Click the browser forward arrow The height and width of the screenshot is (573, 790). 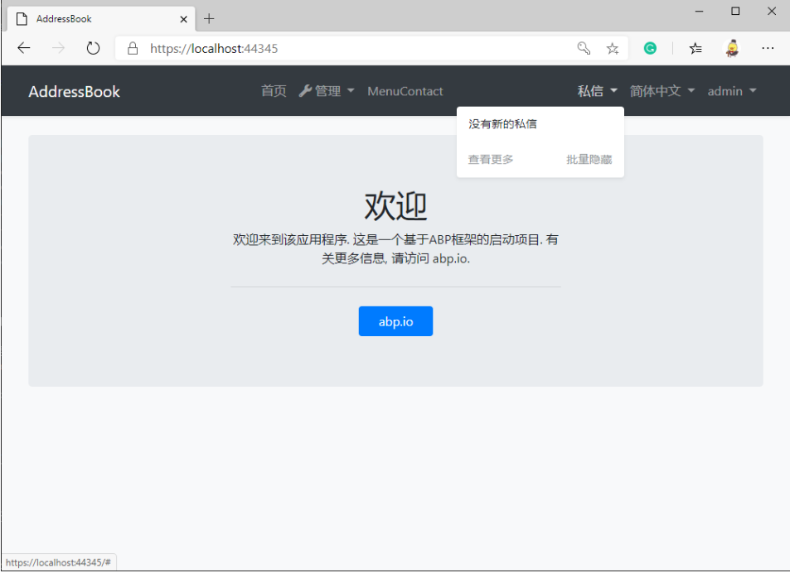[59, 48]
